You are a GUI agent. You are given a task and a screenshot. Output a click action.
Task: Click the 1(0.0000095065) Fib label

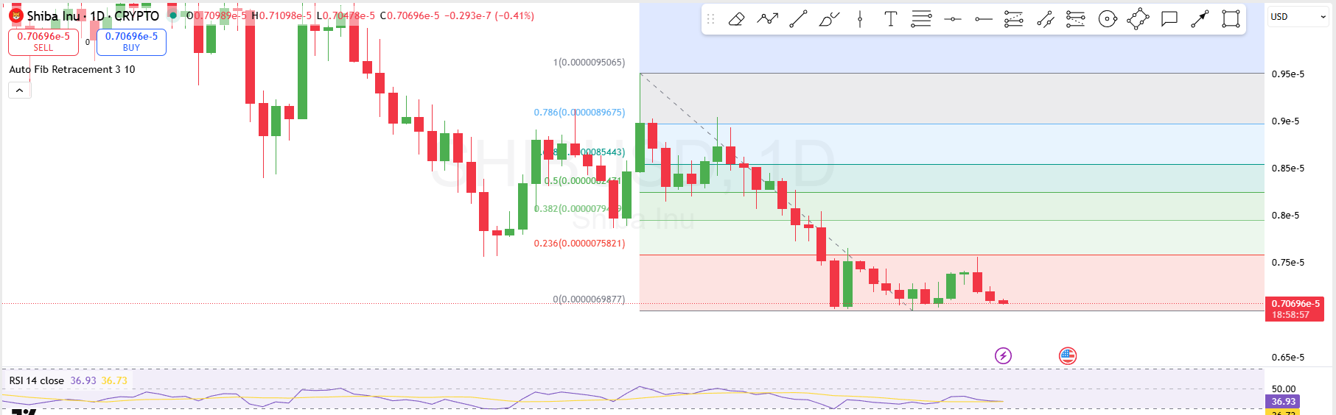[589, 63]
